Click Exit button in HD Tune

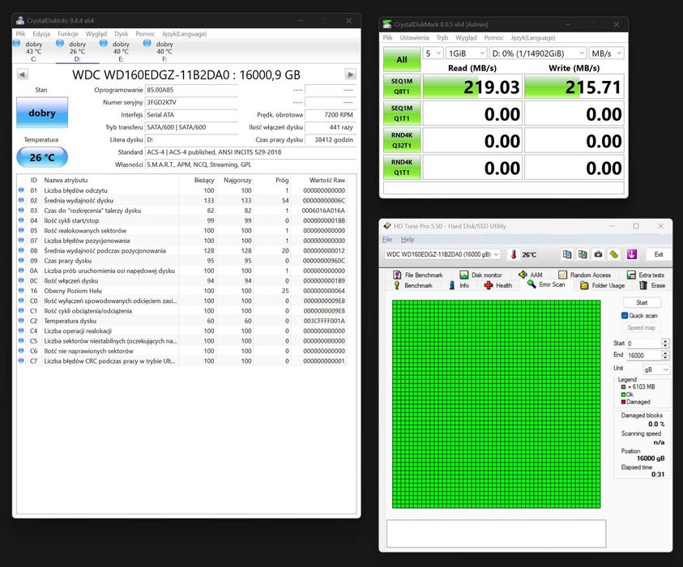(658, 254)
